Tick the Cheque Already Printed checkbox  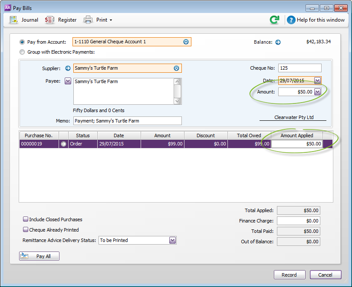pyautogui.click(x=26, y=230)
